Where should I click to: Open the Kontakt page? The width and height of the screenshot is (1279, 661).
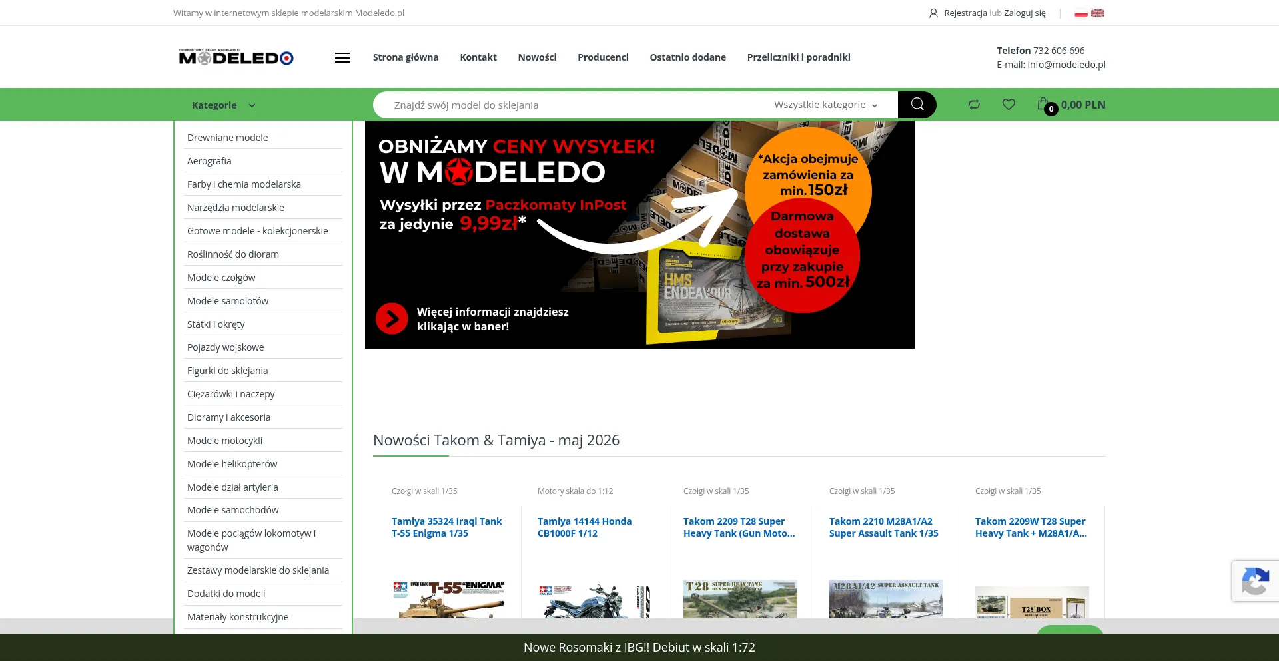click(478, 57)
